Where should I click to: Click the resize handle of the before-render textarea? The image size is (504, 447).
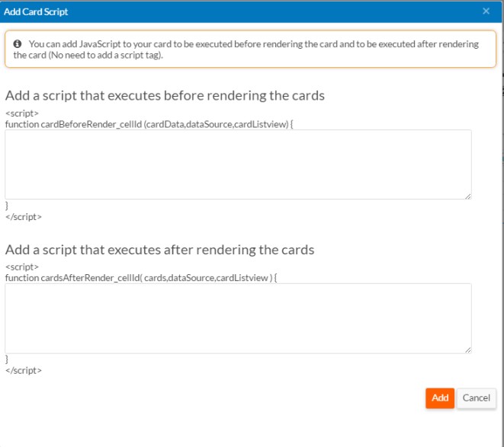click(x=467, y=196)
